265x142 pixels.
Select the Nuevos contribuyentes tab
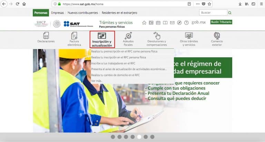coord(83,13)
